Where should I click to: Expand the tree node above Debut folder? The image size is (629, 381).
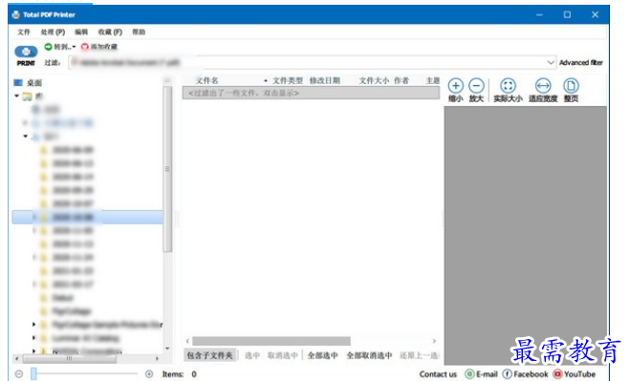34,284
